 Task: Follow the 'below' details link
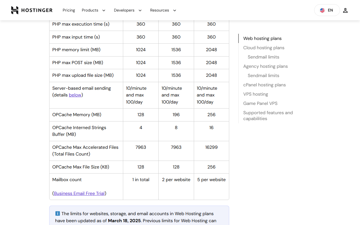coord(75,95)
